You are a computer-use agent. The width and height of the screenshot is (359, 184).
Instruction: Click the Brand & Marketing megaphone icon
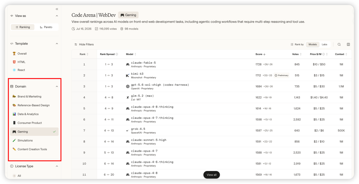(x=14, y=97)
